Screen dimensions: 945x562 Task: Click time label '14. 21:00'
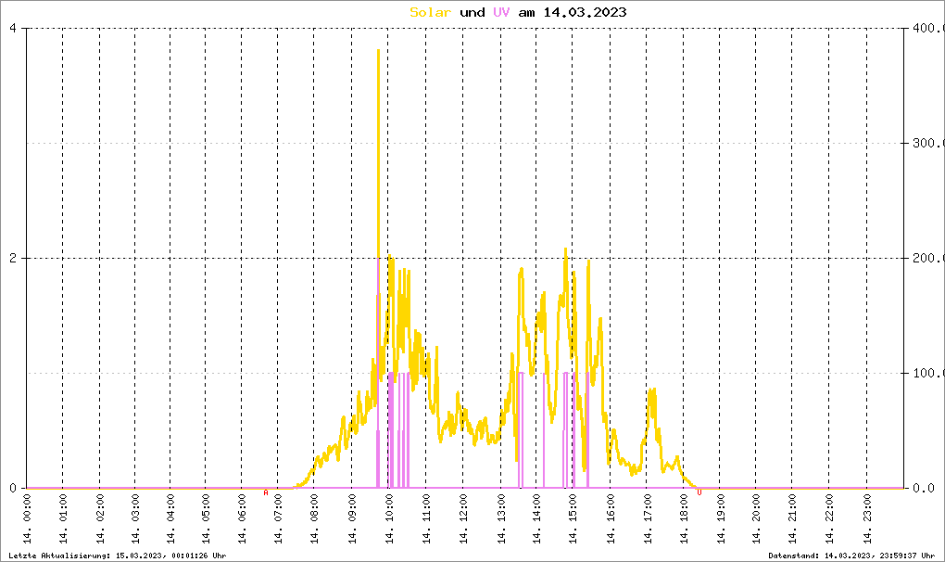pyautogui.click(x=792, y=519)
